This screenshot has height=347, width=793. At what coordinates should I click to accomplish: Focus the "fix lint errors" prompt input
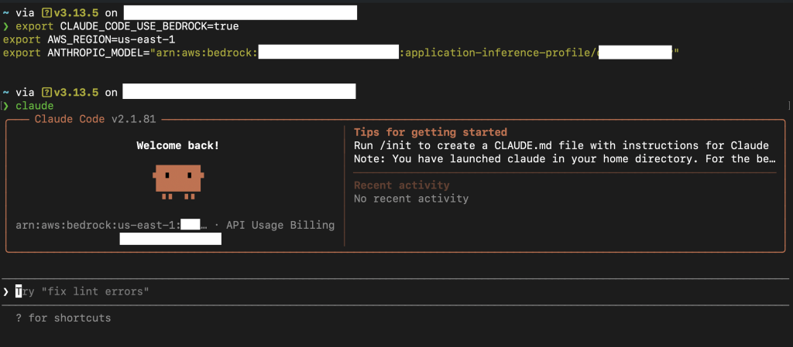pos(85,291)
